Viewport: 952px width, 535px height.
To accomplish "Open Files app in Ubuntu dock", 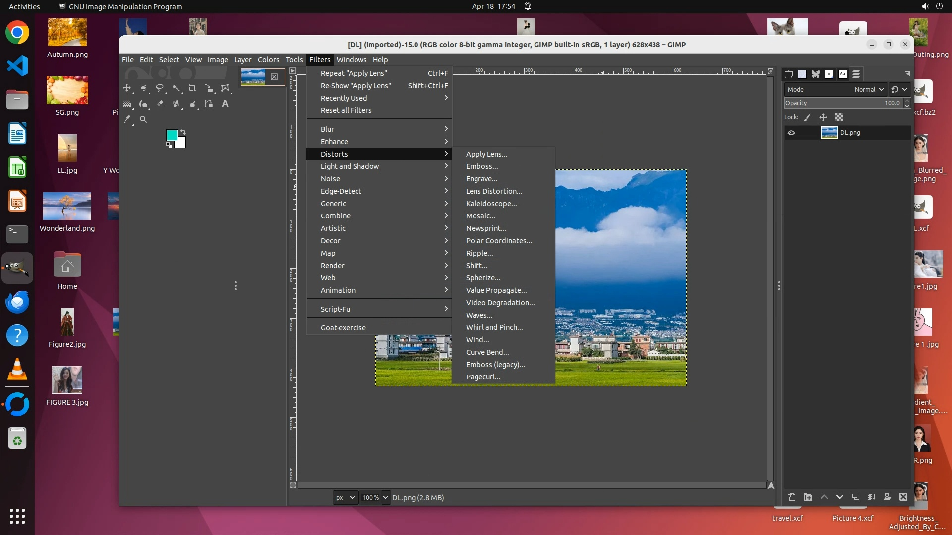I will point(17,100).
